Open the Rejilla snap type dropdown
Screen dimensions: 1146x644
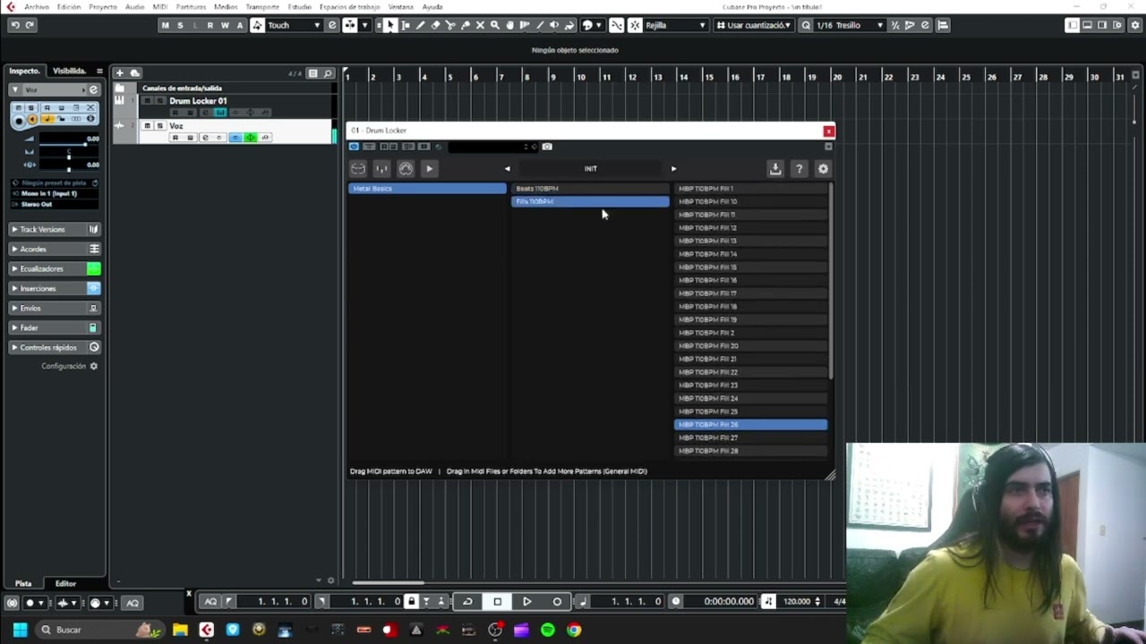675,25
